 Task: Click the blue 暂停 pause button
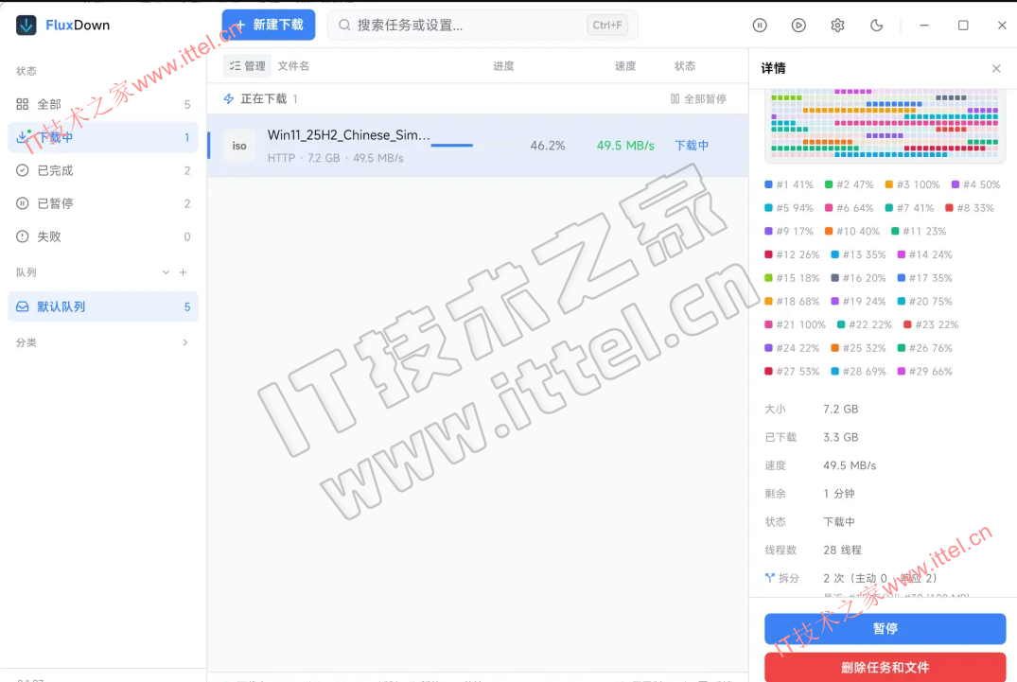point(885,628)
